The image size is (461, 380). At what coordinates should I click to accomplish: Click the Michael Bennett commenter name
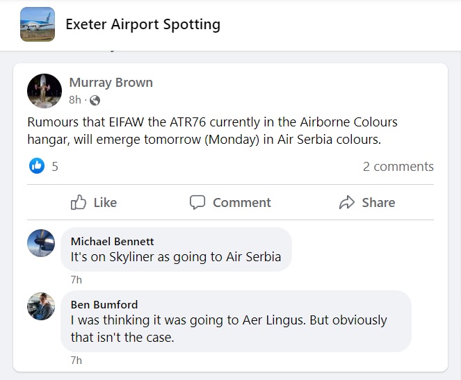pos(113,241)
